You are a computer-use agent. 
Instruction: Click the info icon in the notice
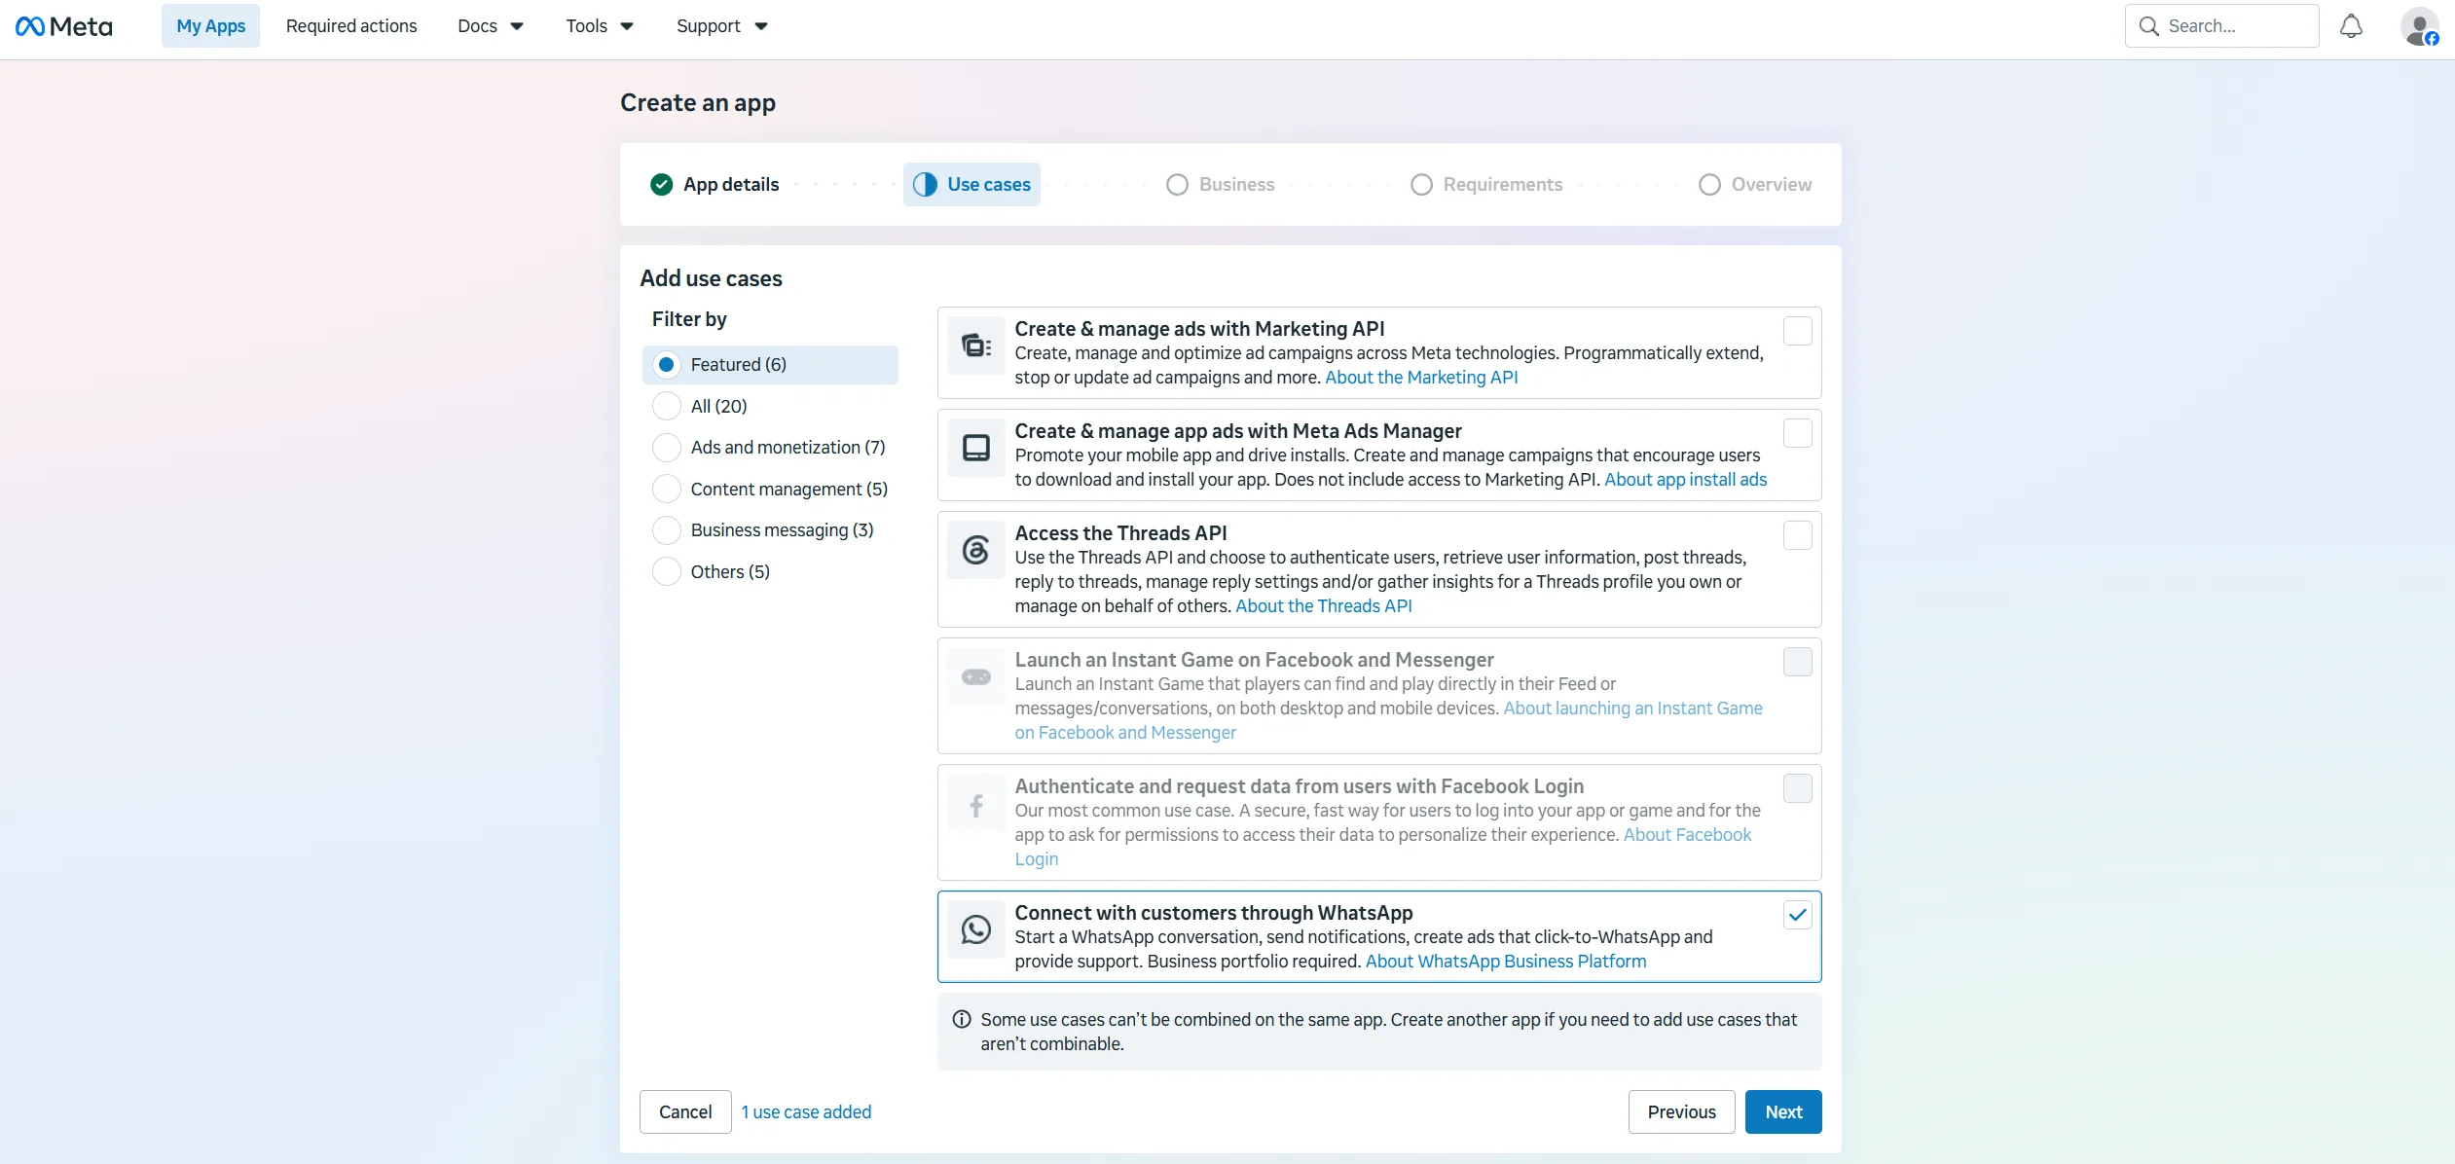[962, 1019]
